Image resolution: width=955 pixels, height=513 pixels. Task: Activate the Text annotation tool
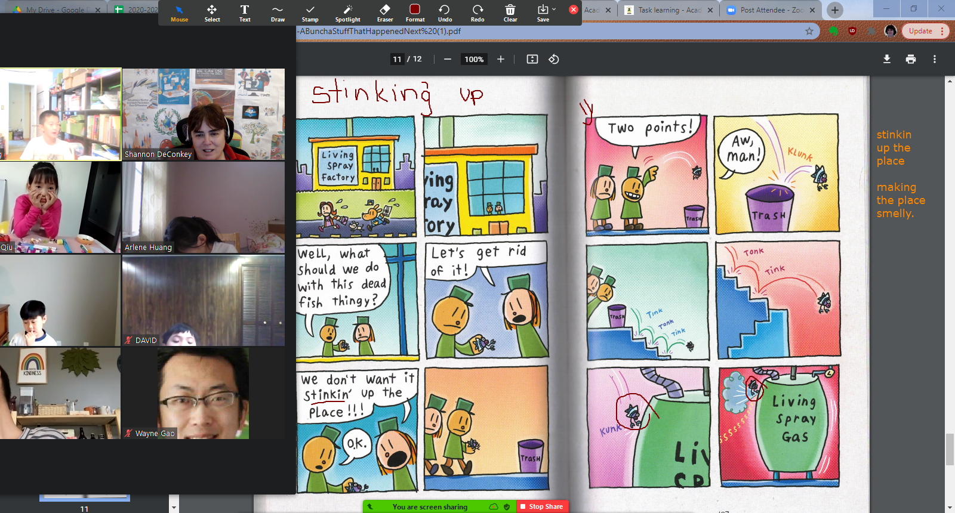tap(245, 13)
